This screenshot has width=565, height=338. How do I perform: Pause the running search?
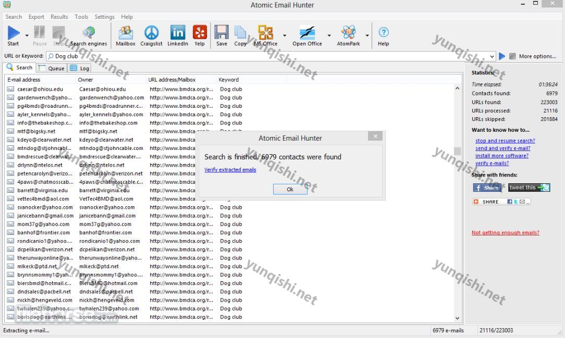[40, 35]
